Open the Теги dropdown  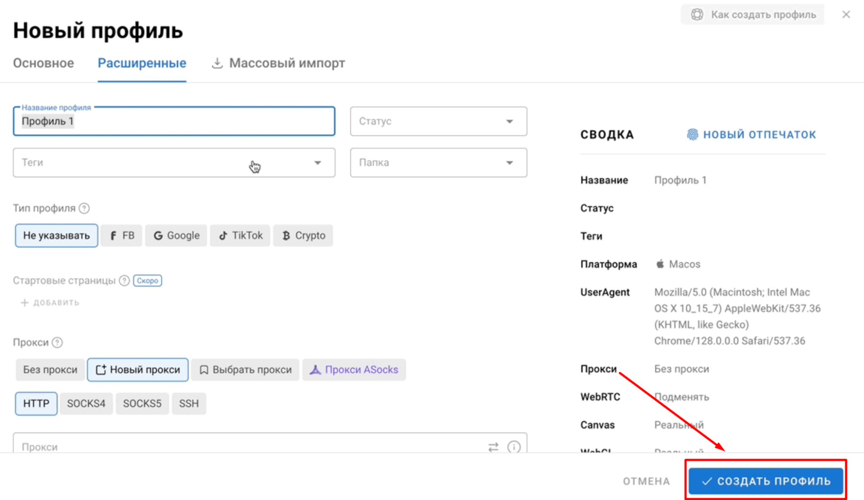(174, 163)
